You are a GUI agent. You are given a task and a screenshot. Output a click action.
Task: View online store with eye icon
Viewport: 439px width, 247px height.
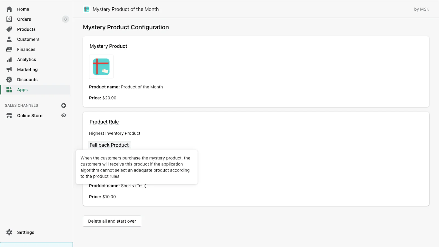click(x=64, y=116)
